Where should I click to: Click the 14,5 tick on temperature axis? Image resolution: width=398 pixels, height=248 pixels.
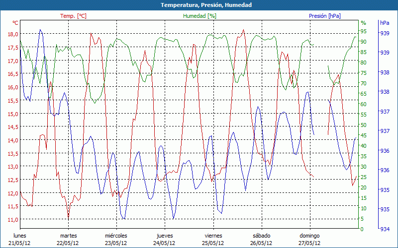(13, 127)
